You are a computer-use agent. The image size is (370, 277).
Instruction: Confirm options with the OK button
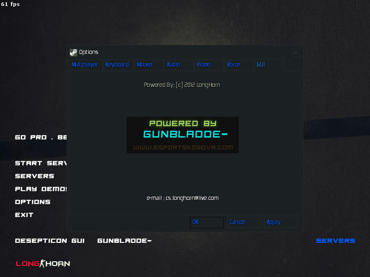point(207,223)
